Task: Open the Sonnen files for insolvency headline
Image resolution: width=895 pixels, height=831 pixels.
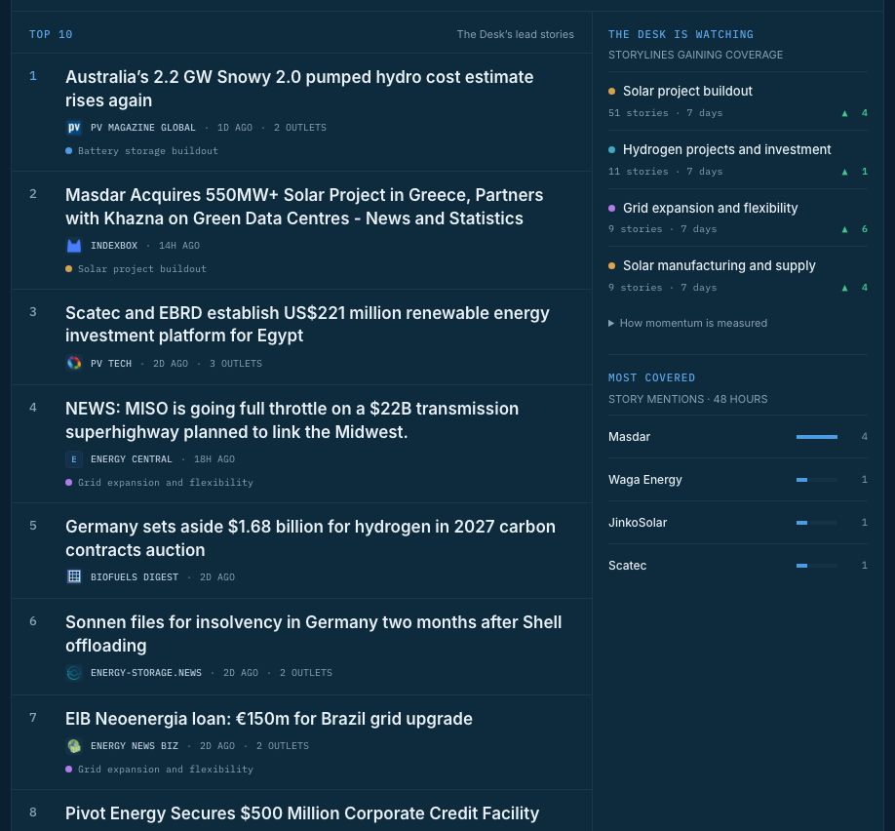Action: coord(313,634)
